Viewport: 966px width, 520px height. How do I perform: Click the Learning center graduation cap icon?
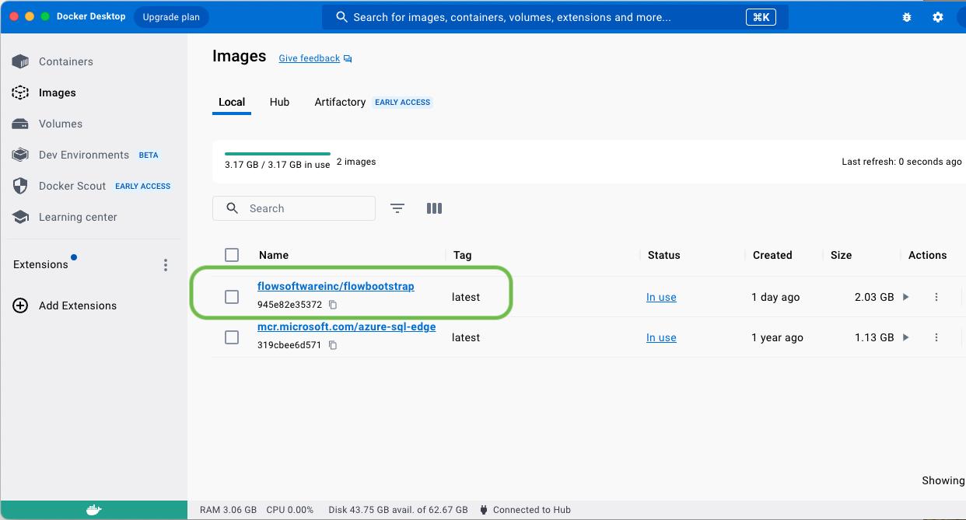20,217
